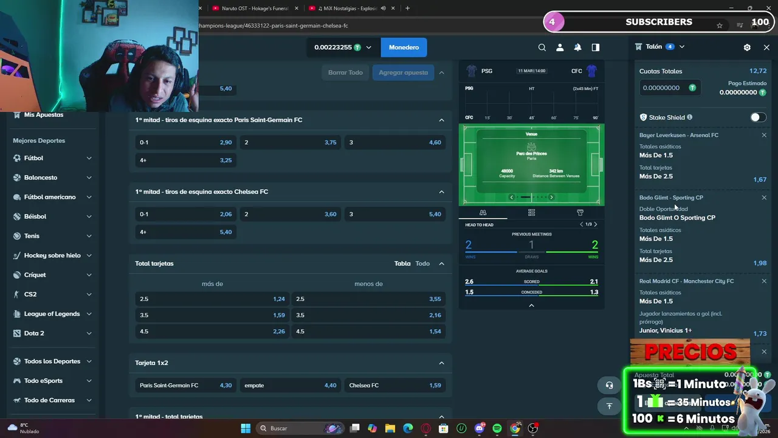Open the search magnifier in the header
The width and height of the screenshot is (778, 438).
pyautogui.click(x=542, y=47)
